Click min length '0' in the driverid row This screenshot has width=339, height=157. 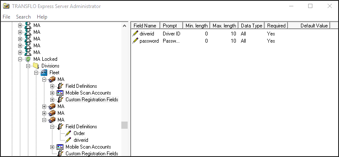pos(206,34)
